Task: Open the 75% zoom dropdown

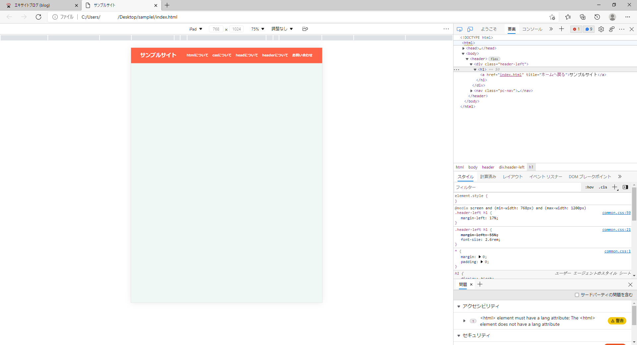Action: (258, 29)
